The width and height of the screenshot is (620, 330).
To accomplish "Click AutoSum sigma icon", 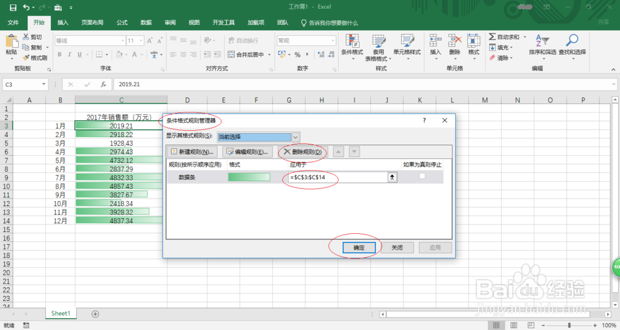I will point(492,37).
